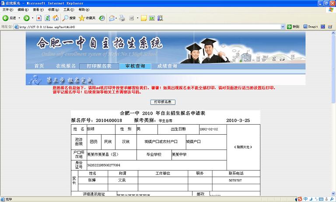The height and width of the screenshot is (202, 336).
Task: Click the Stop loading icon
Action: coord(39,18)
